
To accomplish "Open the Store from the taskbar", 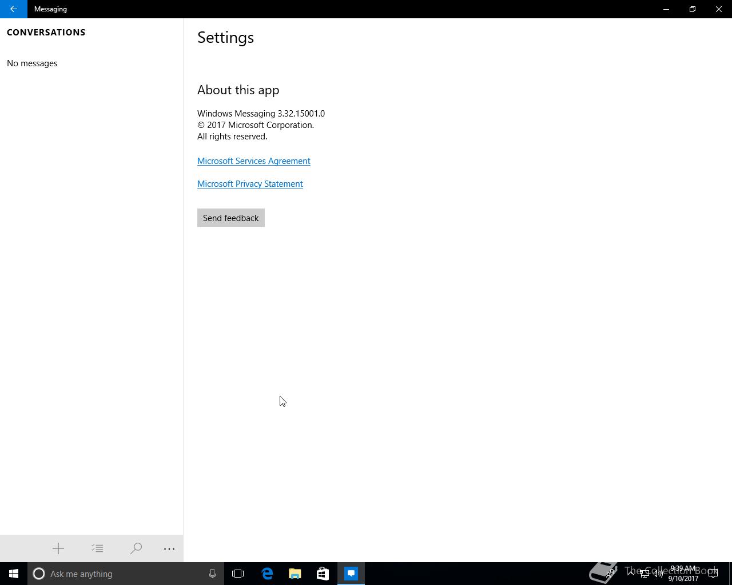I will point(323,574).
